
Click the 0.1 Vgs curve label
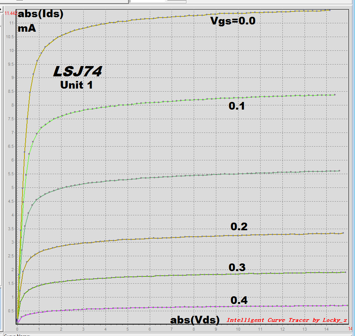(x=237, y=106)
